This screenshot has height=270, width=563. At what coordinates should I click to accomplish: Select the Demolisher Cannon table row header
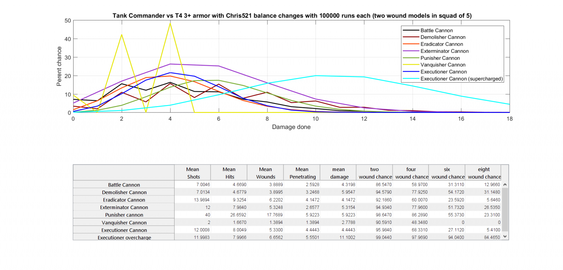124,192
